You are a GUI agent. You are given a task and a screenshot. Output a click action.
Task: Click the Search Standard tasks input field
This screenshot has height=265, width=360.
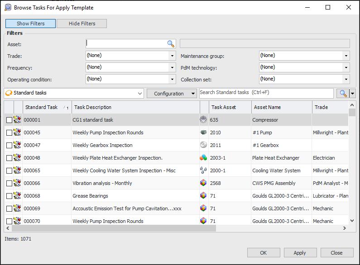tap(266, 93)
